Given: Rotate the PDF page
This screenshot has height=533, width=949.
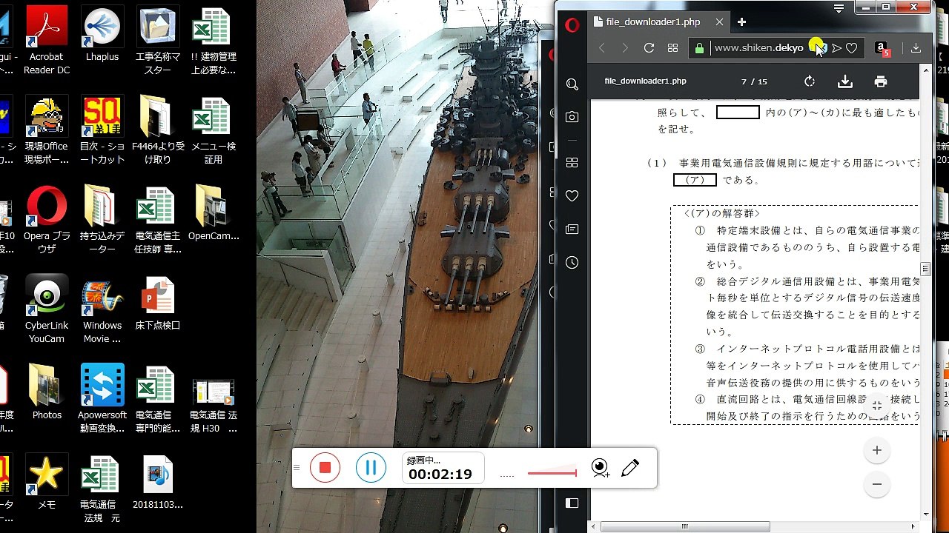Looking at the screenshot, I should click(x=810, y=81).
